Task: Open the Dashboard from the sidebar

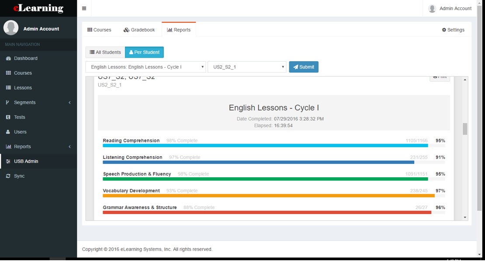Action: tap(24, 58)
